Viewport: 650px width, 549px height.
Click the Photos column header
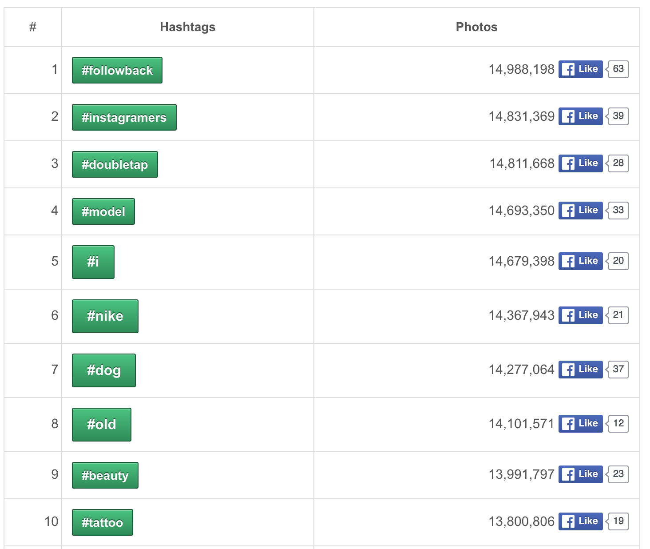pos(476,27)
